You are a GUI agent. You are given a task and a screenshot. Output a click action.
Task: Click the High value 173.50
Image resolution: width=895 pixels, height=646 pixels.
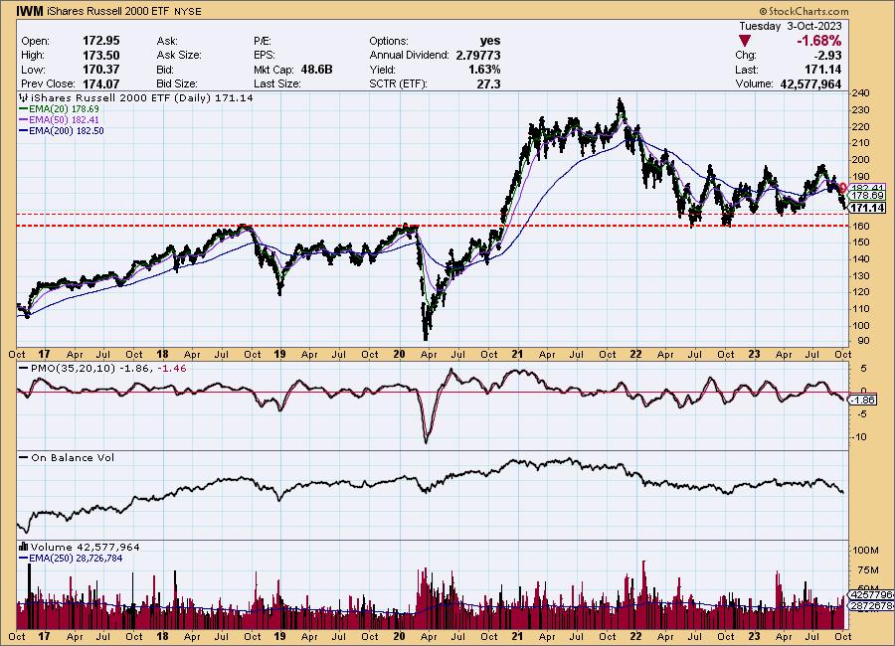click(x=101, y=55)
